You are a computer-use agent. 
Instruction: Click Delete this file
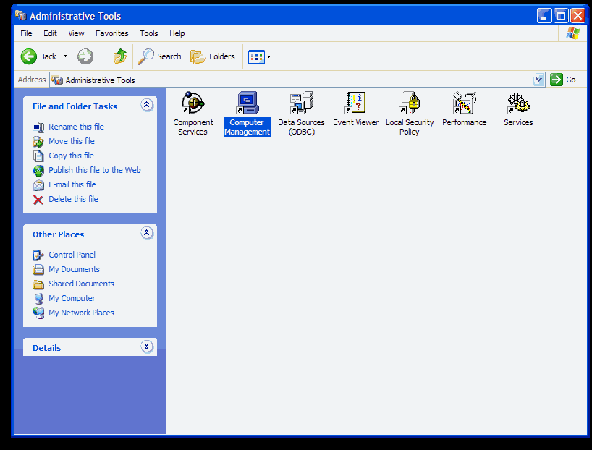point(74,199)
